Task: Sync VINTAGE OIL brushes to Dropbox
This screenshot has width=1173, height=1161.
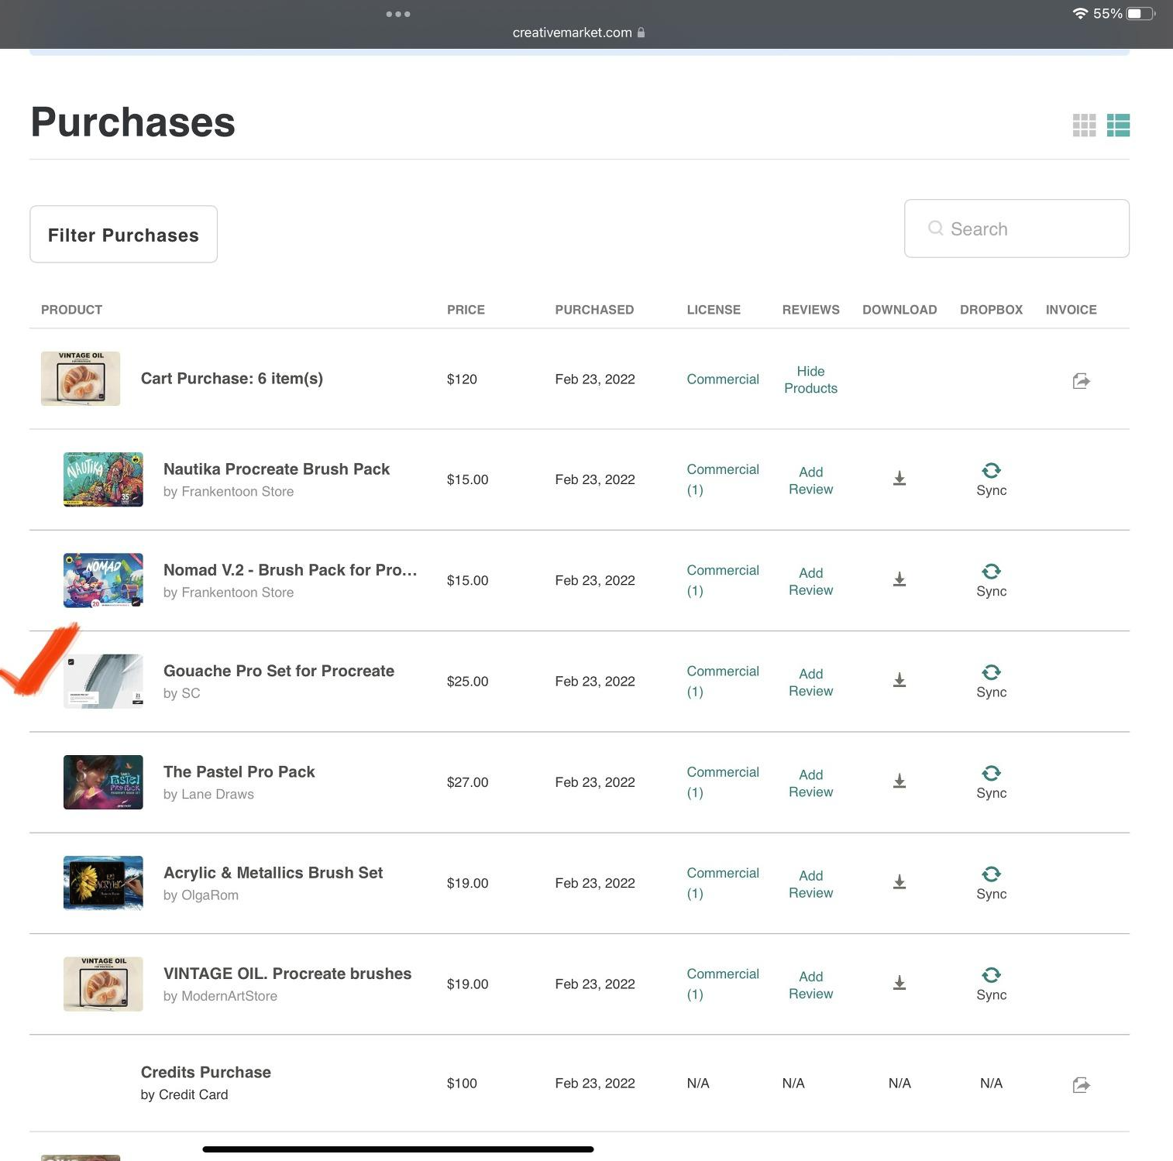Action: tap(991, 983)
